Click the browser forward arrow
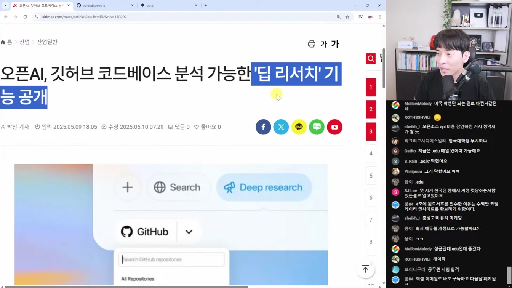512x288 pixels. pyautogui.click(x=15, y=17)
